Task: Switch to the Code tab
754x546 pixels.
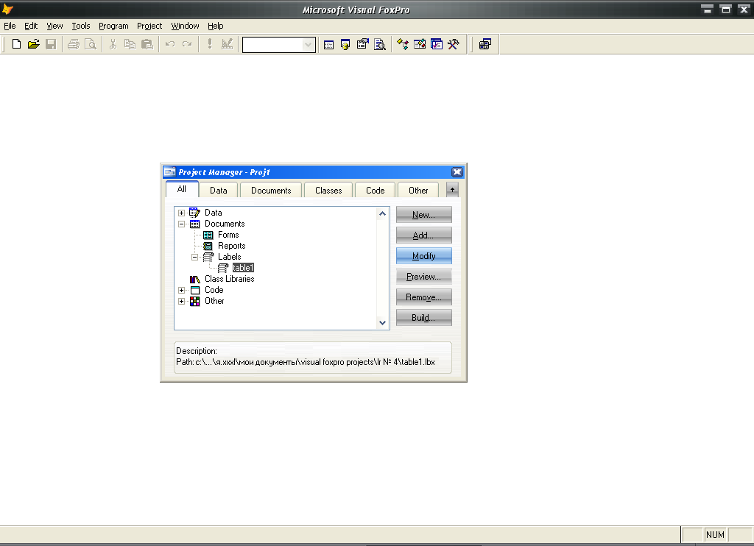Action: (x=375, y=191)
